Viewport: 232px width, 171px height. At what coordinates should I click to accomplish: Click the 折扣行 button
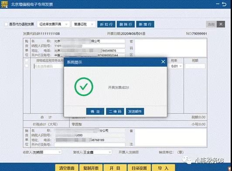[106, 24]
